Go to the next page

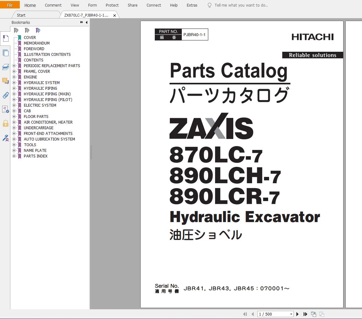[x=297, y=314]
